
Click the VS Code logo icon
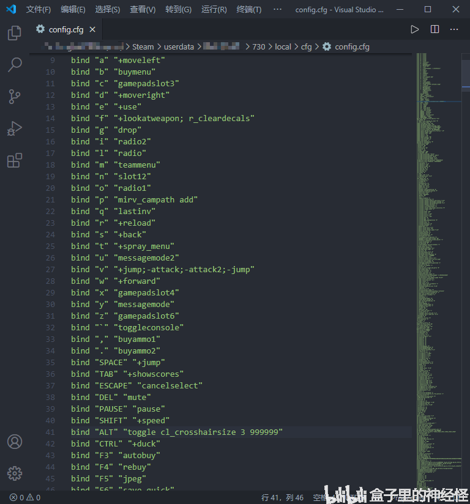[x=11, y=9]
